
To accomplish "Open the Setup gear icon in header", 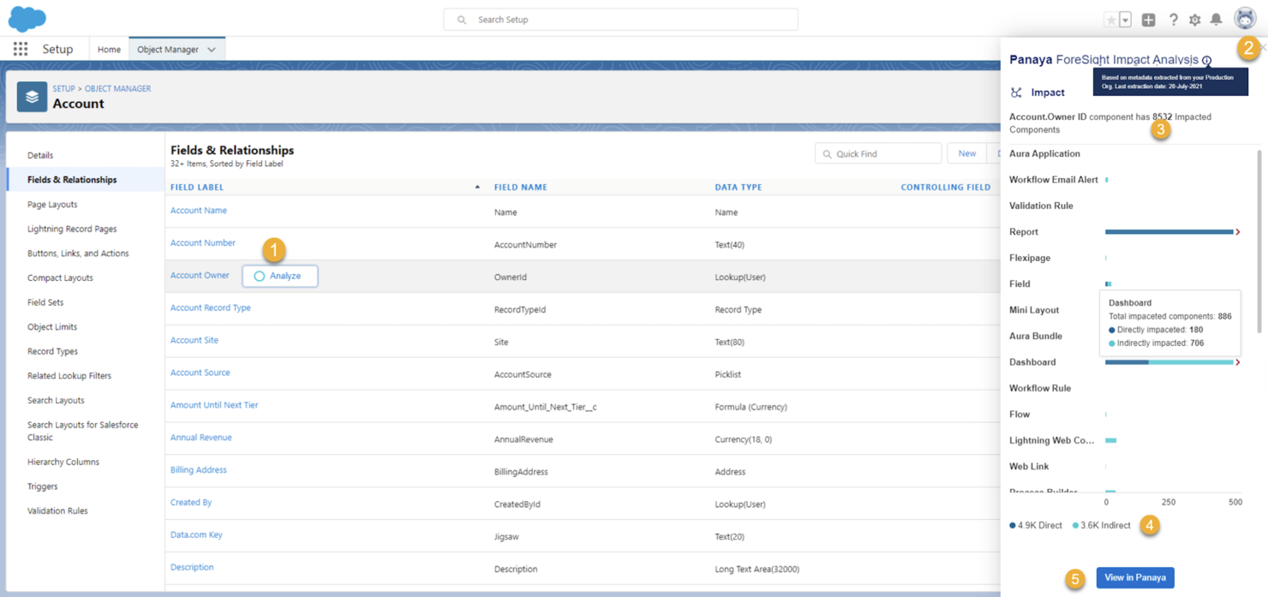I will [x=1195, y=19].
